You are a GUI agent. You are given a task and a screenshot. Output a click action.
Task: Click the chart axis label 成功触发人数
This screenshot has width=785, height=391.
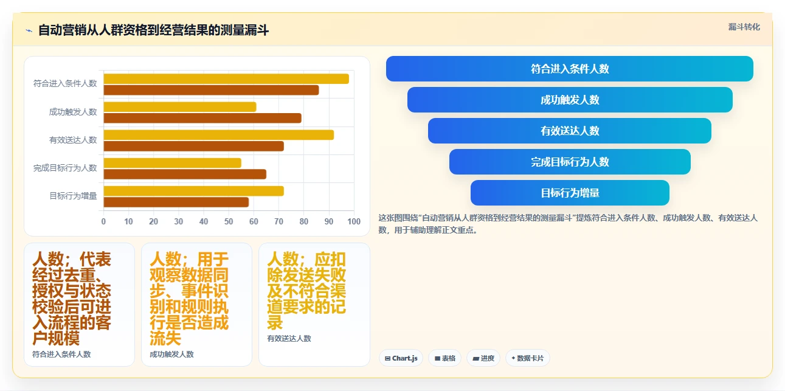pyautogui.click(x=73, y=112)
